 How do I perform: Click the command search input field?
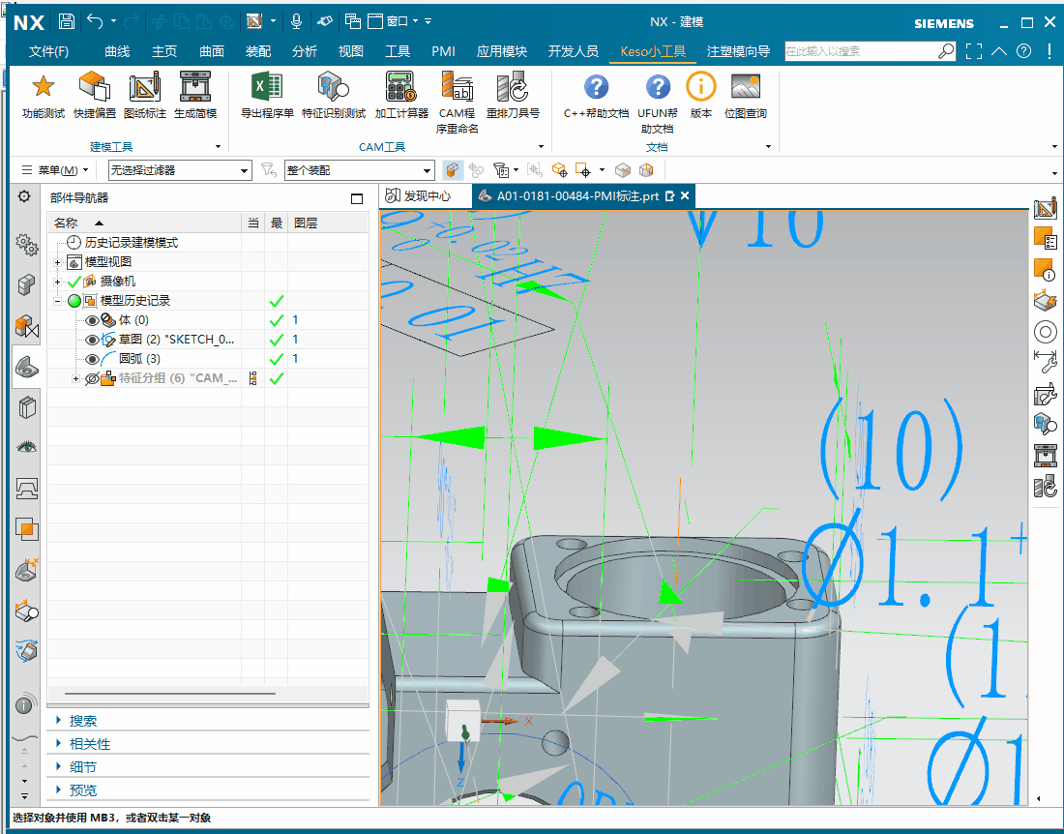point(861,51)
